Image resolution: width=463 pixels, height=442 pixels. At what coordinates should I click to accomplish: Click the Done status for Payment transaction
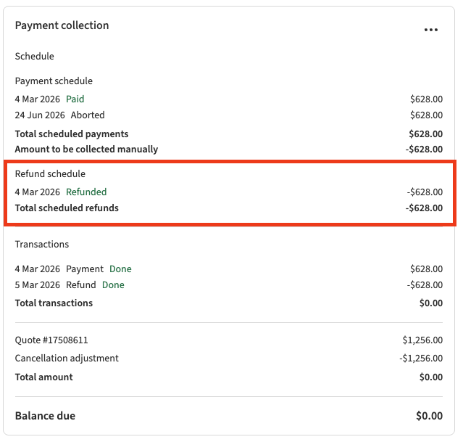point(120,269)
